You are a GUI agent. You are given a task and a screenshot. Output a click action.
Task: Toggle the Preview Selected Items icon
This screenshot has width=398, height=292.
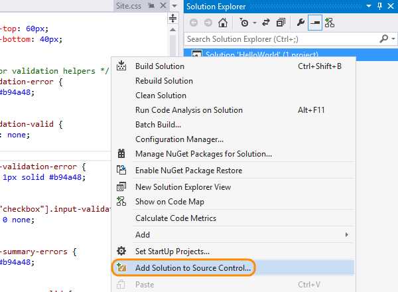pos(314,23)
